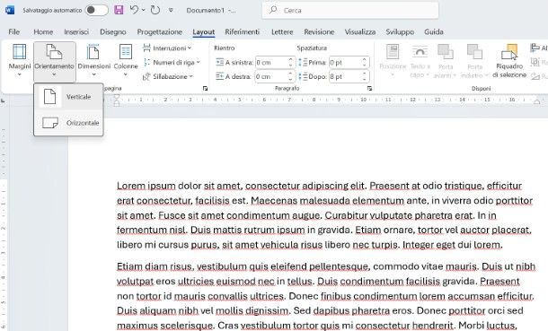Screen dimensions: 548x331
Task: Open the Interruzioni breaks dropdown
Action: 167,48
